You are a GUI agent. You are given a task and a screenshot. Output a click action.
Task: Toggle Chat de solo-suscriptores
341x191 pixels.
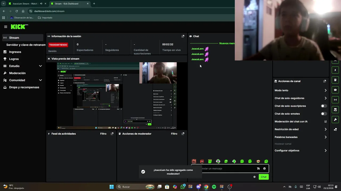(324, 106)
